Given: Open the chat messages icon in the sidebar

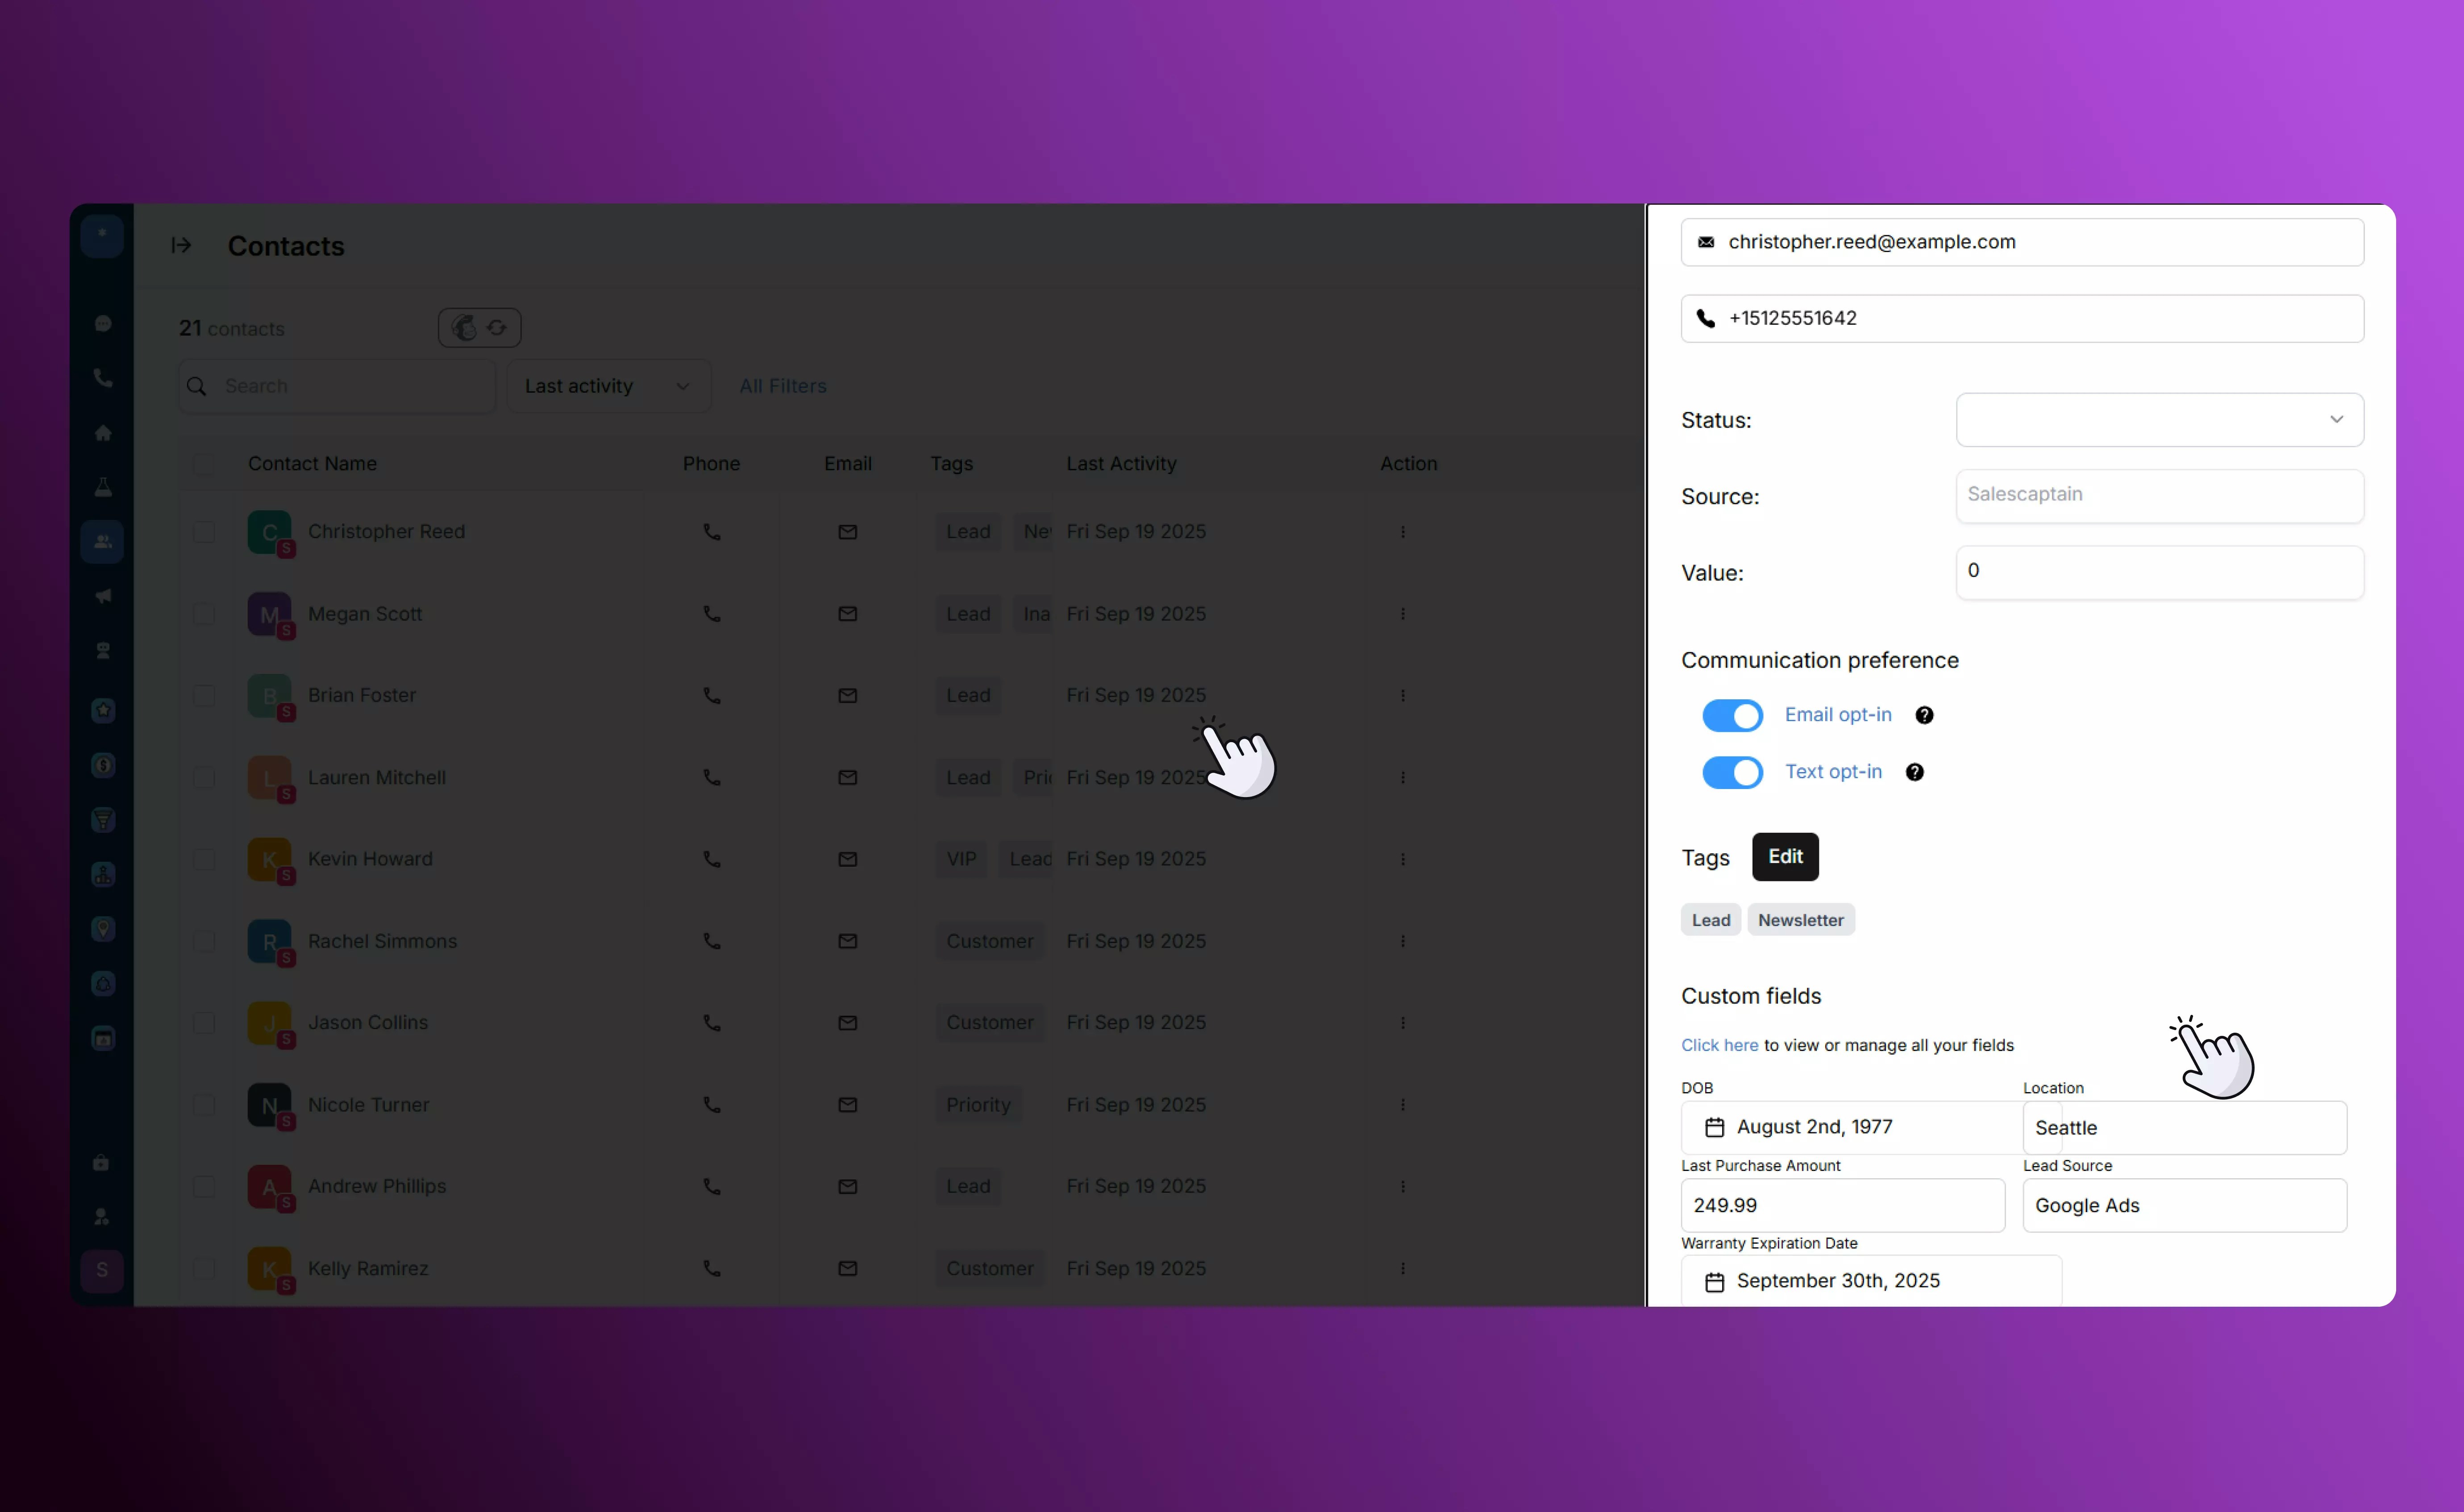Looking at the screenshot, I should coord(103,324).
